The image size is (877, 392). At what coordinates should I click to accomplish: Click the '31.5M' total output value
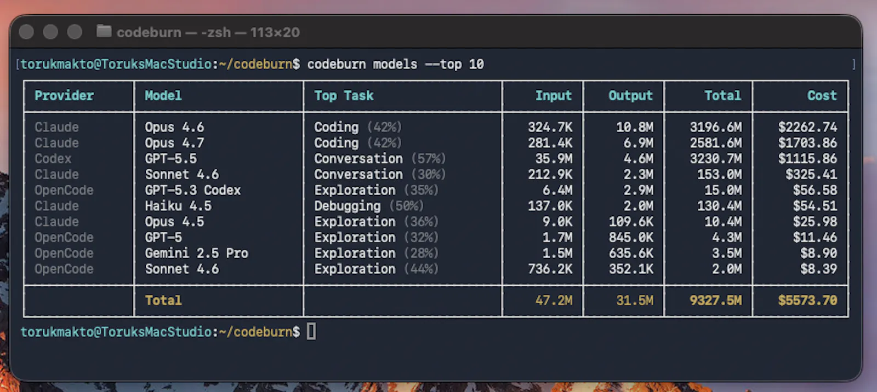click(x=635, y=300)
